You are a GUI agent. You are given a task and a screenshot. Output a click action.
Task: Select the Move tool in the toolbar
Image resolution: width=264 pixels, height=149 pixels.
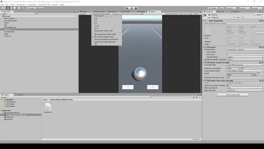click(x=8, y=8)
